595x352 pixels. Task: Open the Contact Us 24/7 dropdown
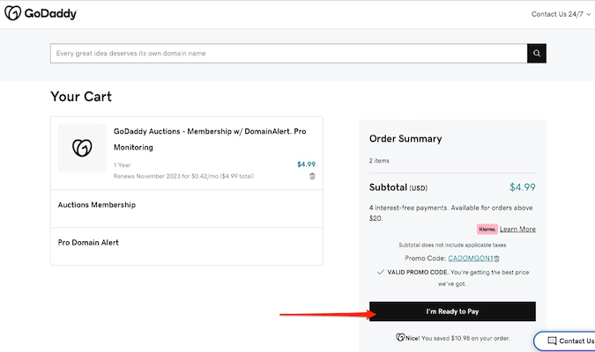[x=561, y=14]
